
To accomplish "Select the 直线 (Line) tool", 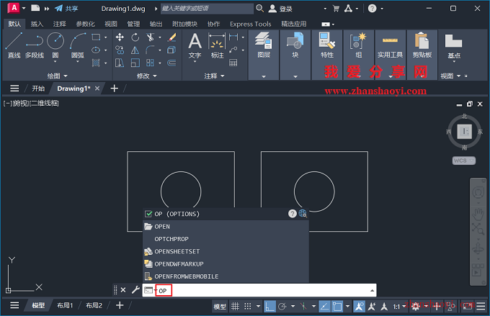I will click(x=14, y=45).
